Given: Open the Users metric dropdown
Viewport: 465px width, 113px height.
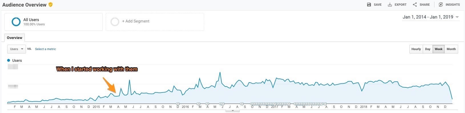Looking at the screenshot, I should (17, 49).
